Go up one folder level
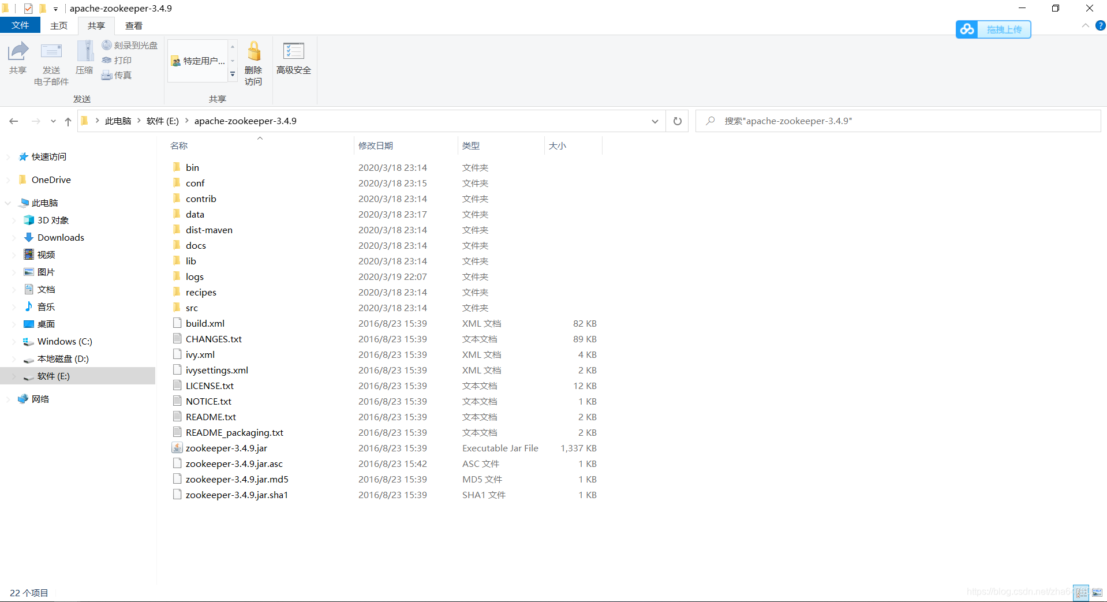Viewport: 1107px width, 602px height. pyautogui.click(x=68, y=121)
